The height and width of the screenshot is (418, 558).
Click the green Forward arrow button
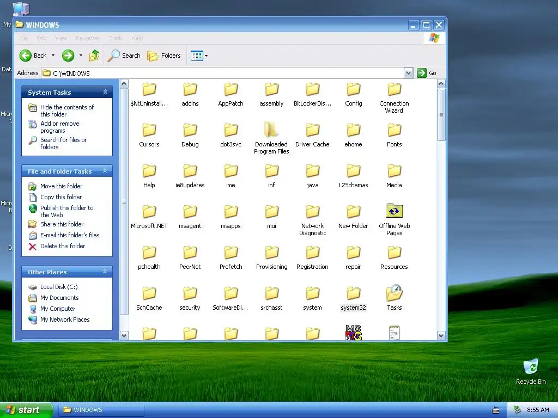click(68, 56)
